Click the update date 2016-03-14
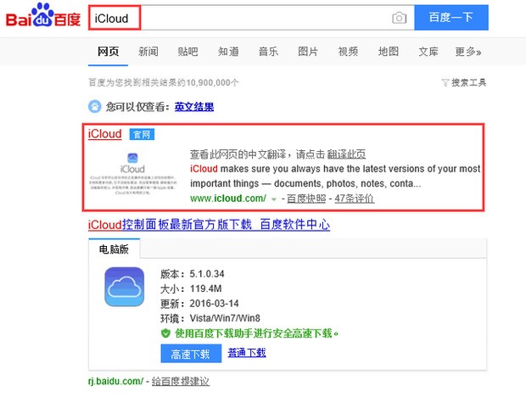Viewport: 526px width, 397px height. tap(214, 304)
